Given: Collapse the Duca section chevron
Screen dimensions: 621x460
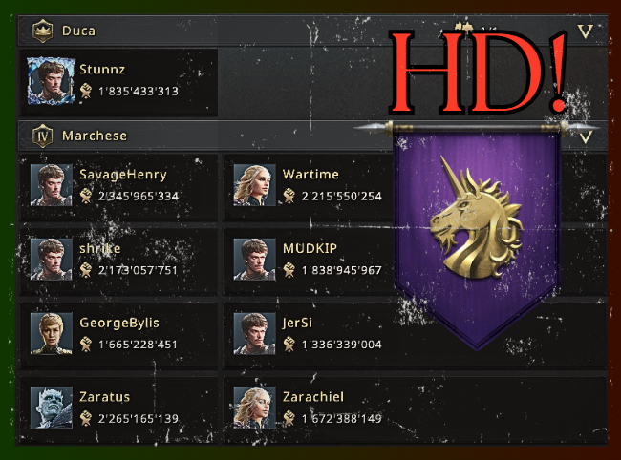Looking at the screenshot, I should pos(585,31).
